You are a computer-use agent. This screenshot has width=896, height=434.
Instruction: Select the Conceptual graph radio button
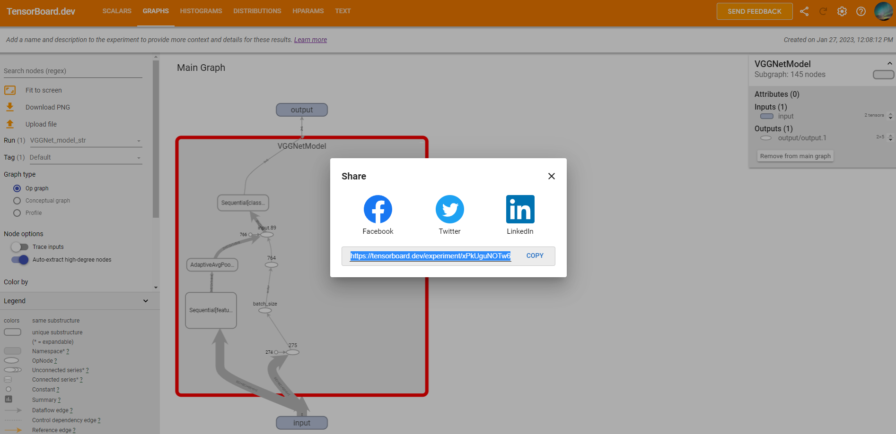(17, 201)
